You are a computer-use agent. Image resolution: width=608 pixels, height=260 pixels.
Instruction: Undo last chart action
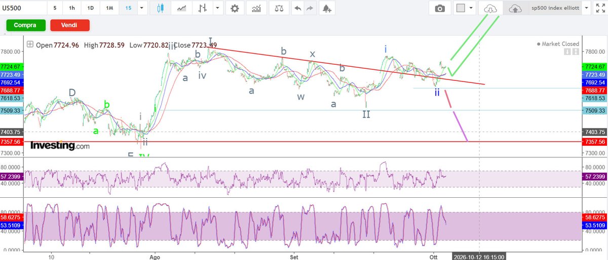click(298, 9)
